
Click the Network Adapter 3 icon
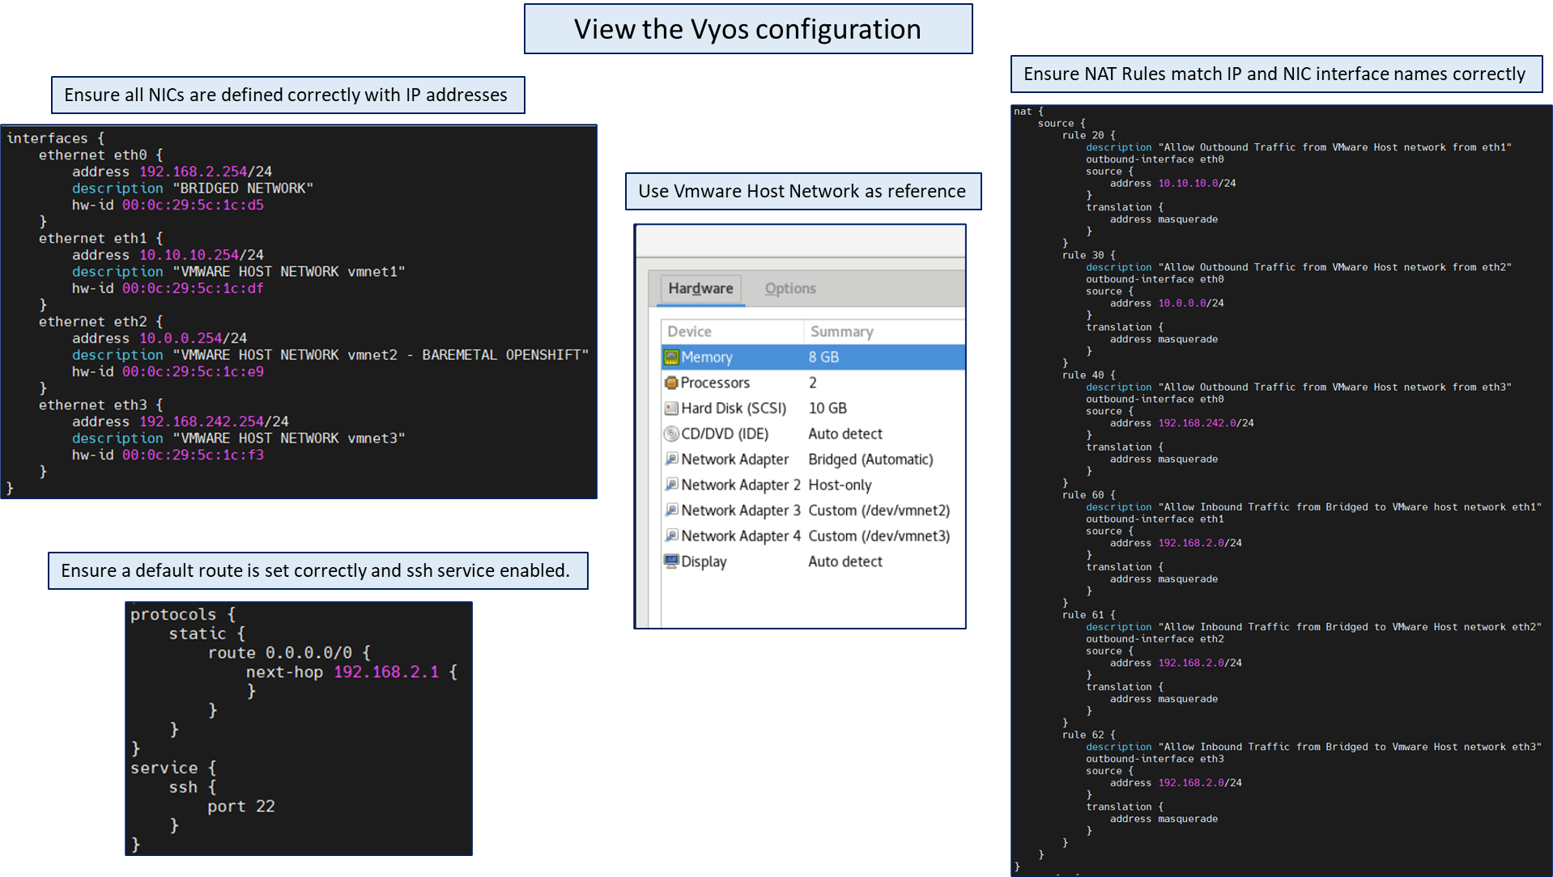pyautogui.click(x=671, y=511)
